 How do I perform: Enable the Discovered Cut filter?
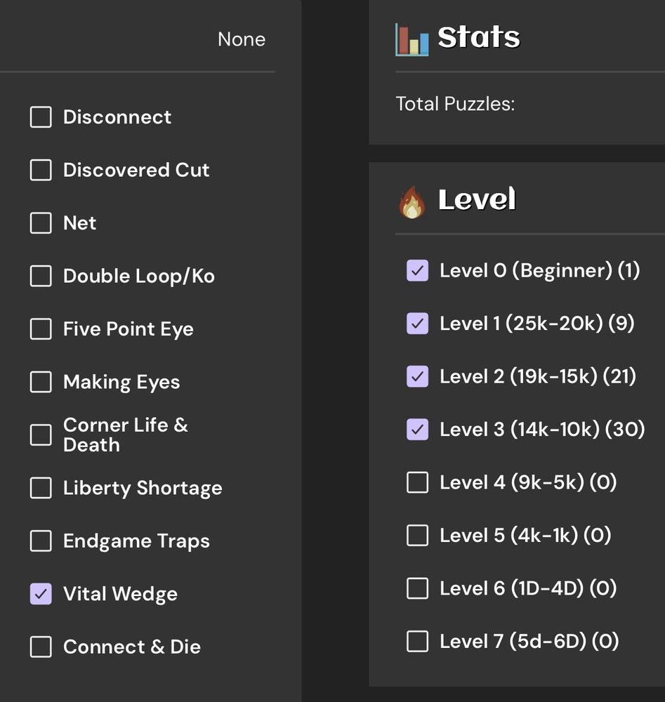(x=41, y=170)
